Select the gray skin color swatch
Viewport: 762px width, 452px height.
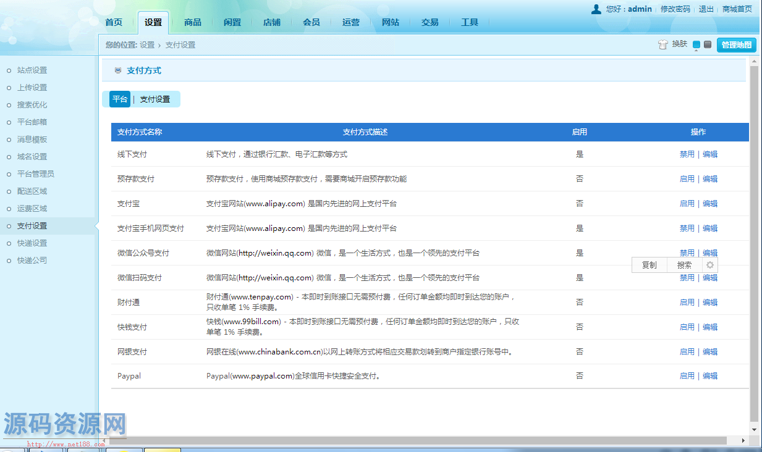point(708,44)
